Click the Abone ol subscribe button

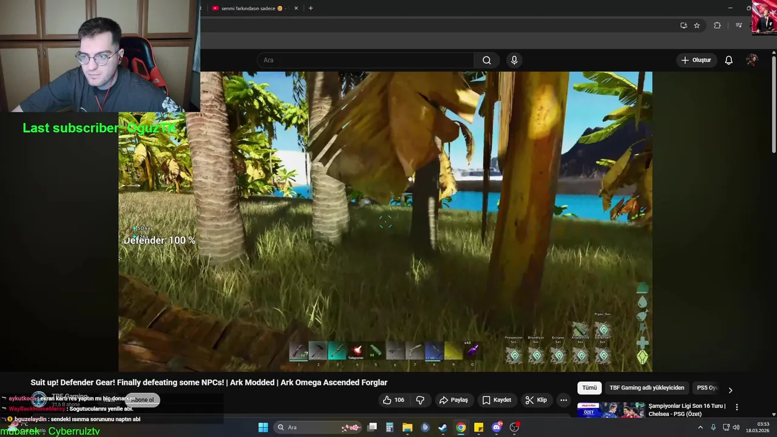click(x=144, y=399)
